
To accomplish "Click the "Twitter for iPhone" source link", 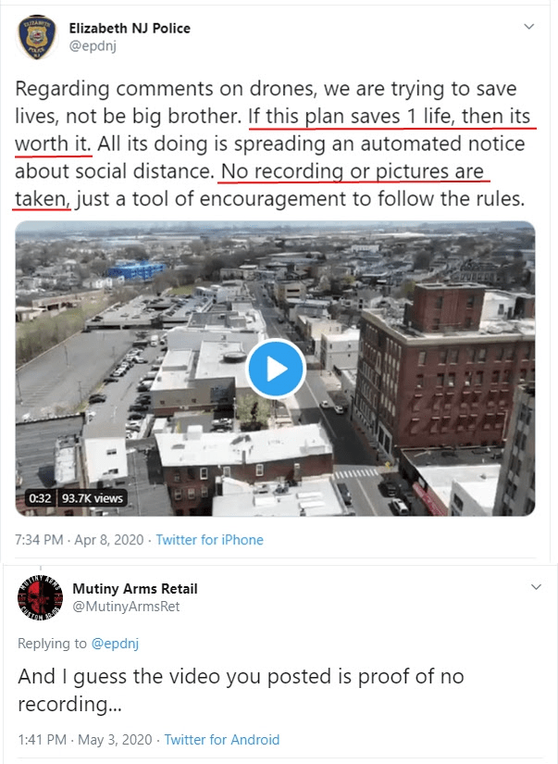I will click(209, 539).
